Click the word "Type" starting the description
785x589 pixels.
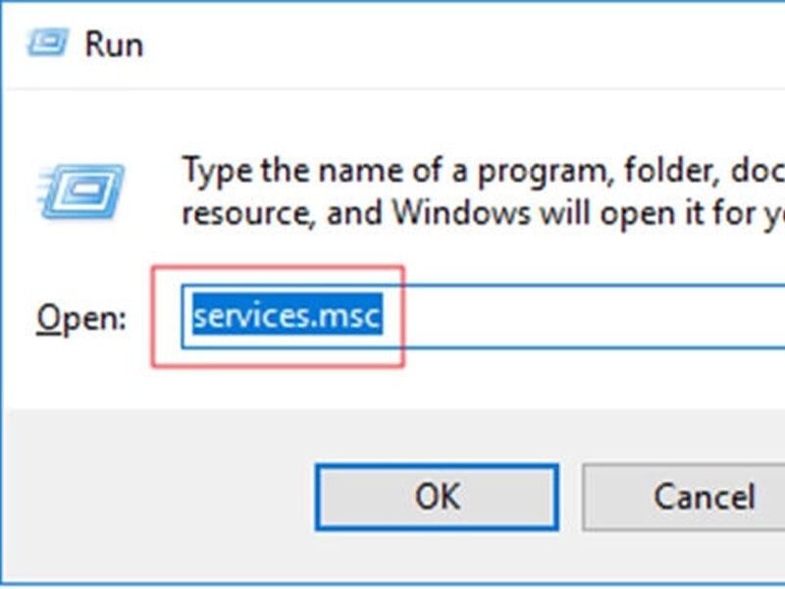coord(218,171)
